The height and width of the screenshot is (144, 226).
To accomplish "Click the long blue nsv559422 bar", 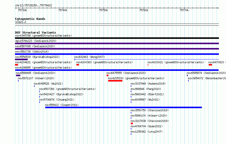I will (123, 107).
